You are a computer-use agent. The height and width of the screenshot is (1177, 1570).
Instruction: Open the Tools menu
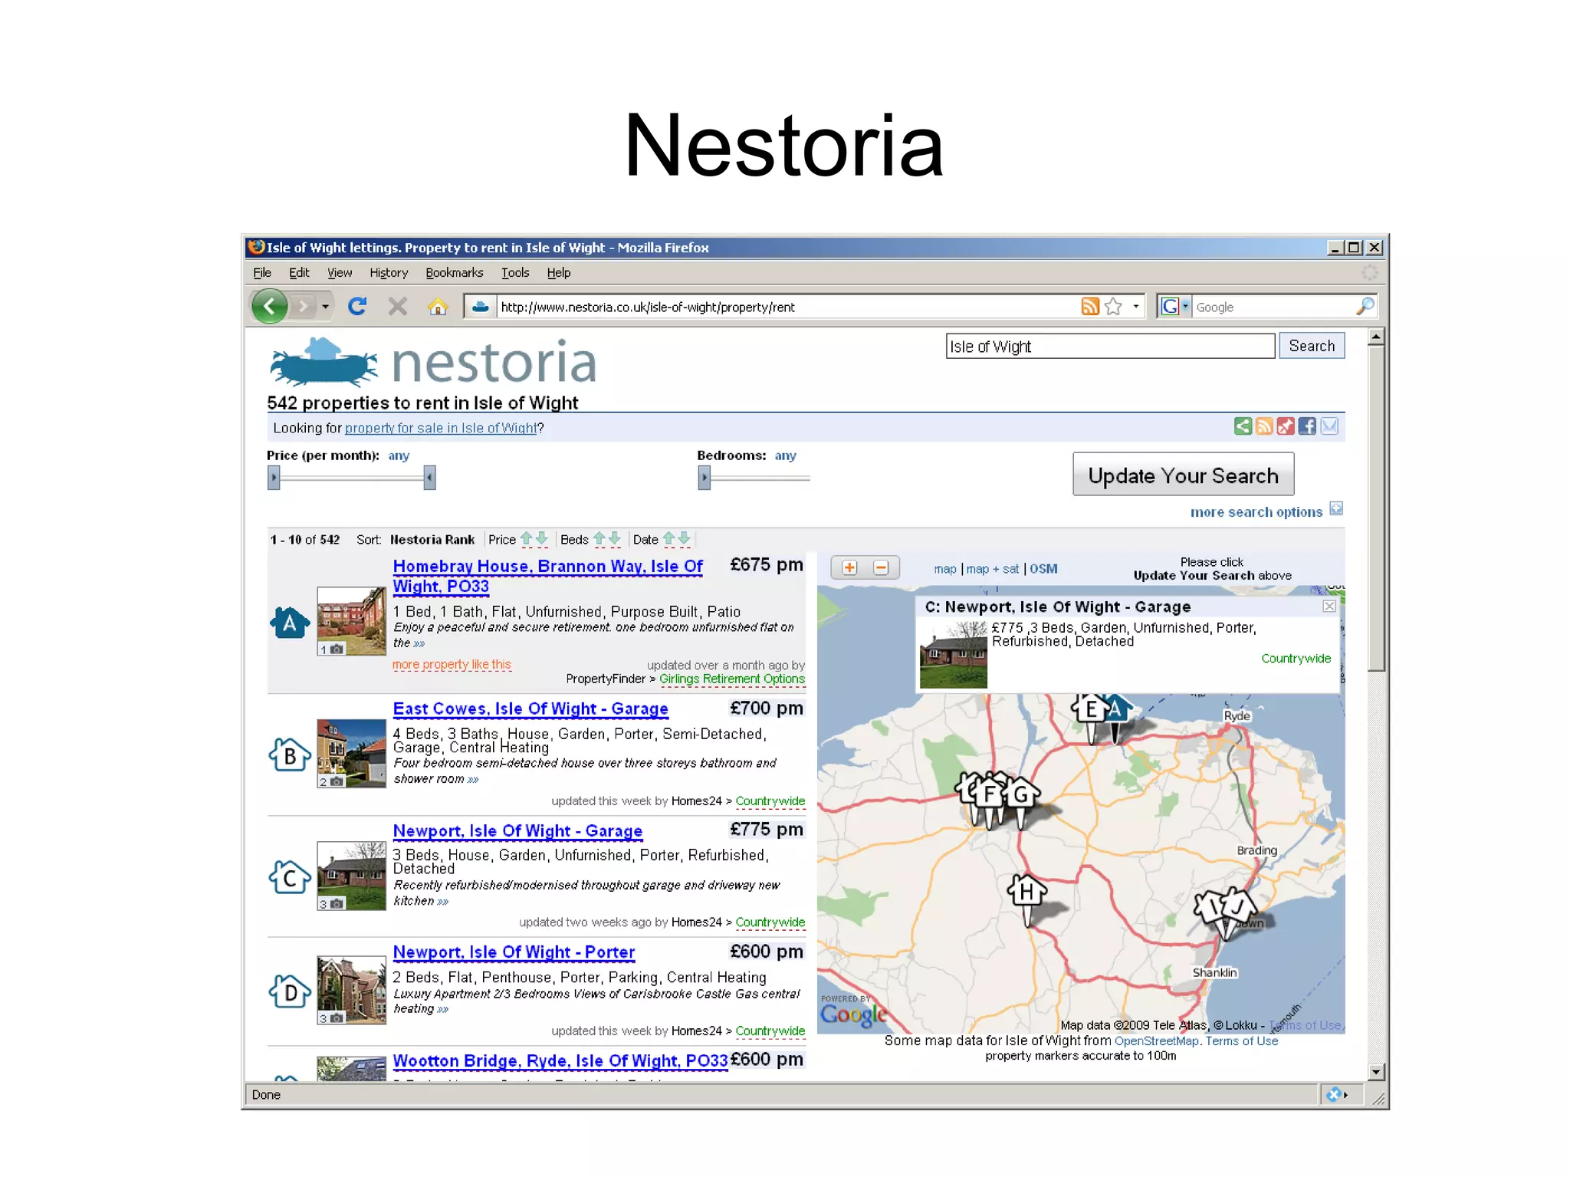pos(515,272)
